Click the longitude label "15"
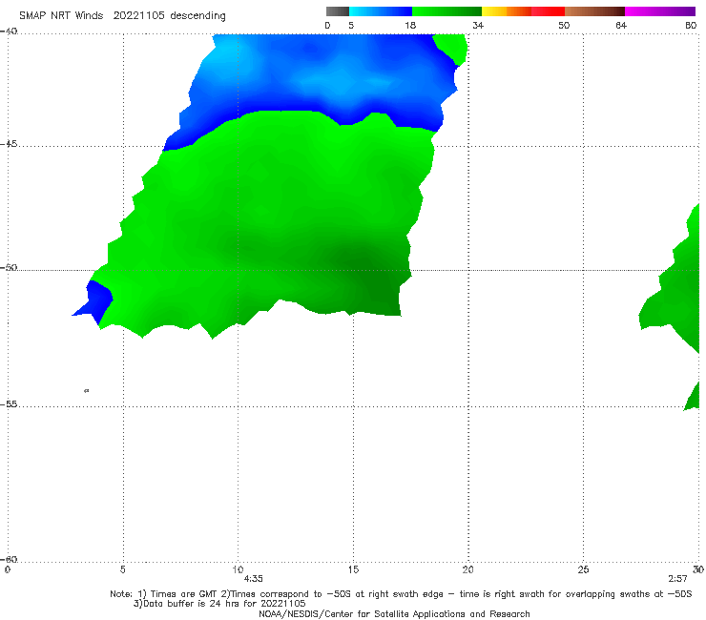The width and height of the screenshot is (706, 620). (353, 569)
